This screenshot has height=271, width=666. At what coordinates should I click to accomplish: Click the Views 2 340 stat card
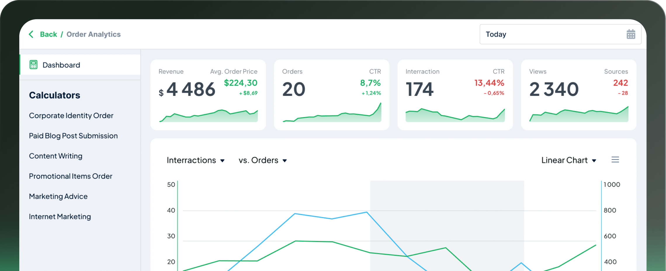pos(578,95)
